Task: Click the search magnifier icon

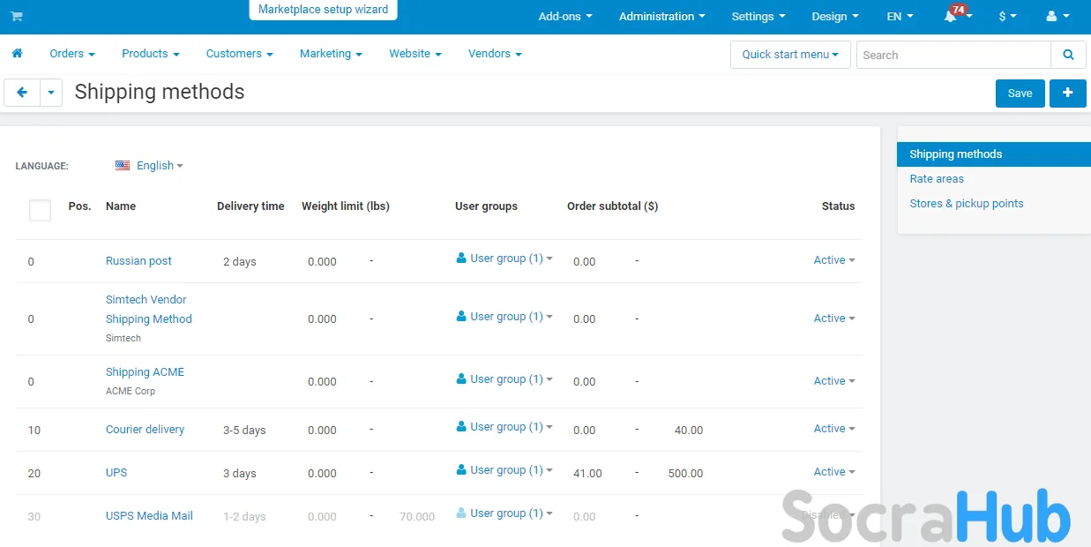Action: pos(1068,55)
